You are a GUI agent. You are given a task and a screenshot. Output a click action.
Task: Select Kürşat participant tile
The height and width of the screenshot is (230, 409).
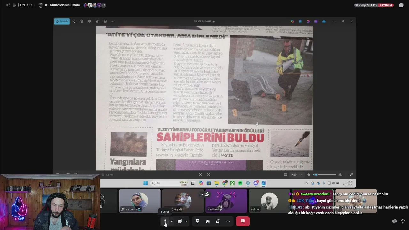click(x=183, y=201)
